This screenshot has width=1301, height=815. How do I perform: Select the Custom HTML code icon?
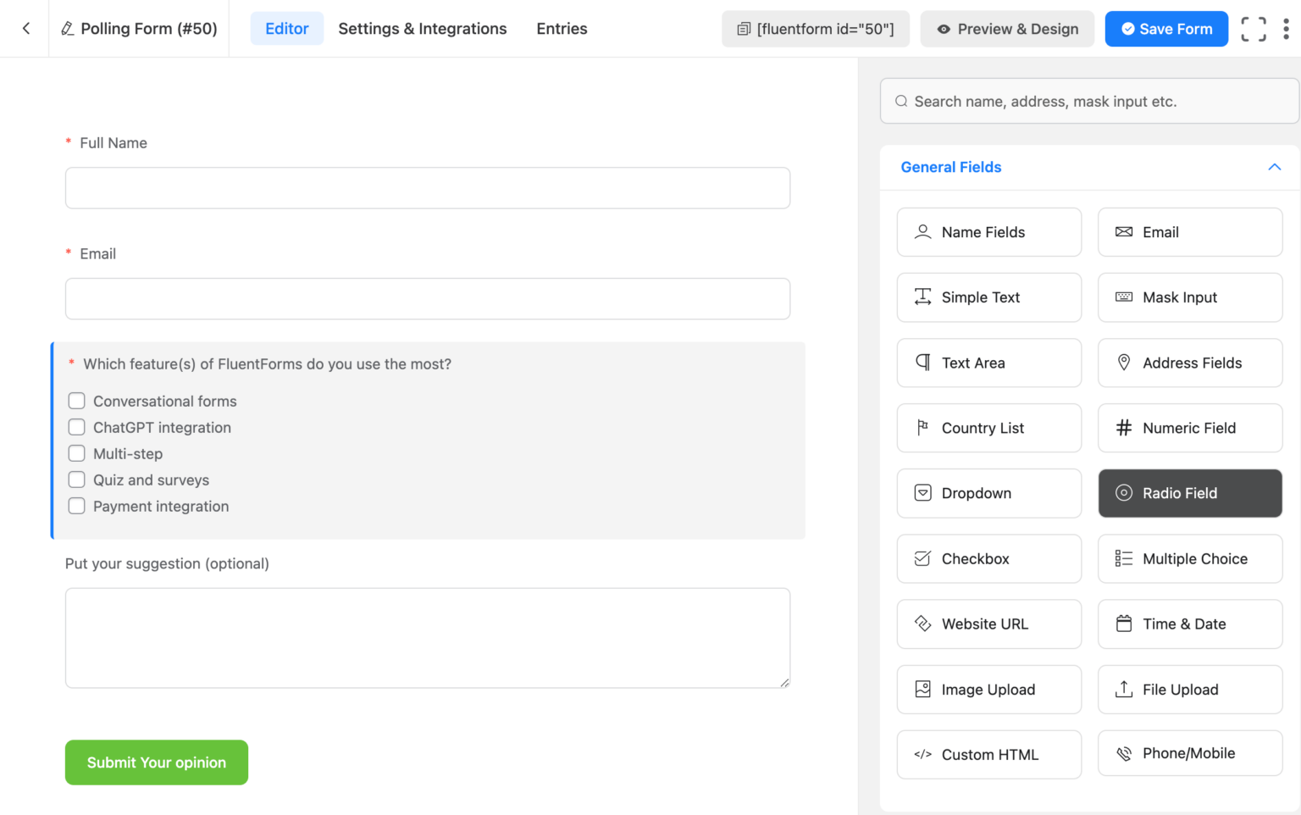tap(922, 754)
